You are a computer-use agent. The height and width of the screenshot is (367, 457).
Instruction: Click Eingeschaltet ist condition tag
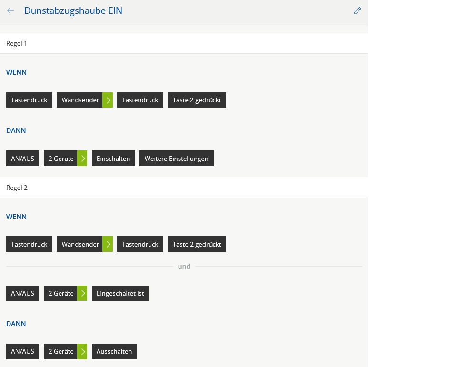120,293
